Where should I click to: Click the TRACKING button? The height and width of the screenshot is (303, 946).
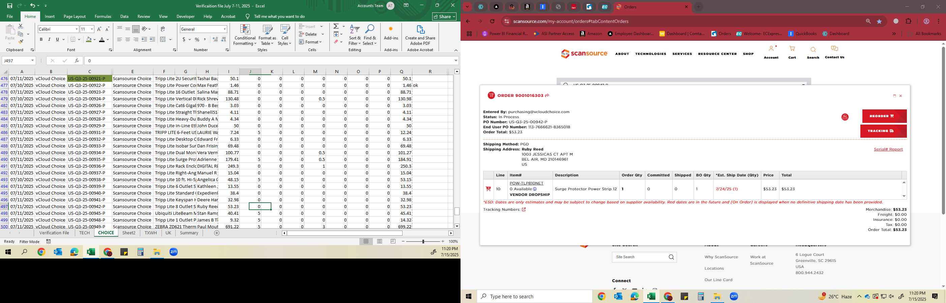click(x=883, y=131)
